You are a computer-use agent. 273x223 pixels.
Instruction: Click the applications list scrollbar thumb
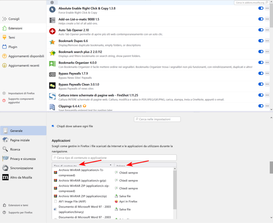pyautogui.click(x=175, y=190)
